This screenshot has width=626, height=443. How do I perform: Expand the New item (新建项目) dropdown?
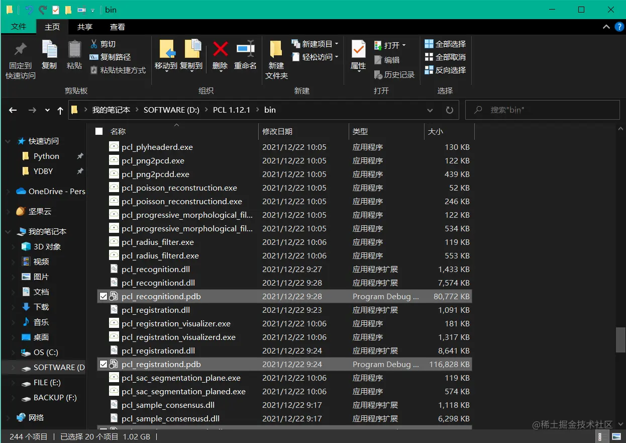point(337,44)
